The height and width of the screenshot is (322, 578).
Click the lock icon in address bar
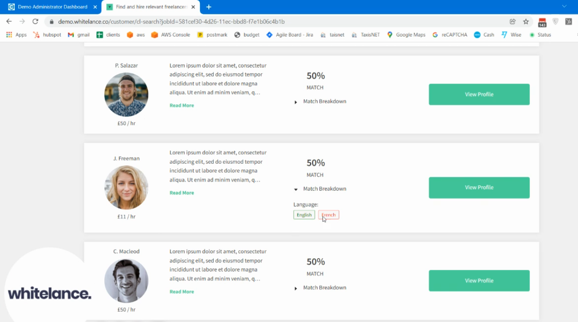tap(51, 22)
